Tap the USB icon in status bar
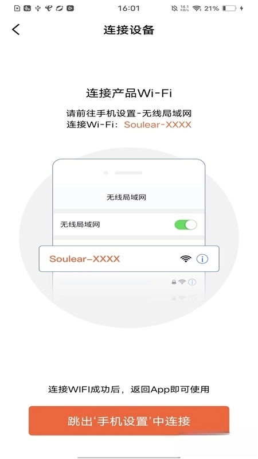Screen dimensions: 258x459 click(x=38, y=8)
